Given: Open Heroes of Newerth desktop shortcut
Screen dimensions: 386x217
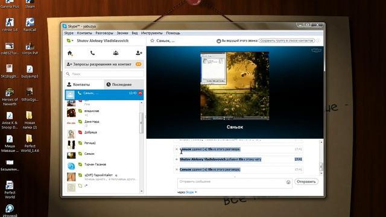Looking at the screenshot, I should [x=10, y=97].
